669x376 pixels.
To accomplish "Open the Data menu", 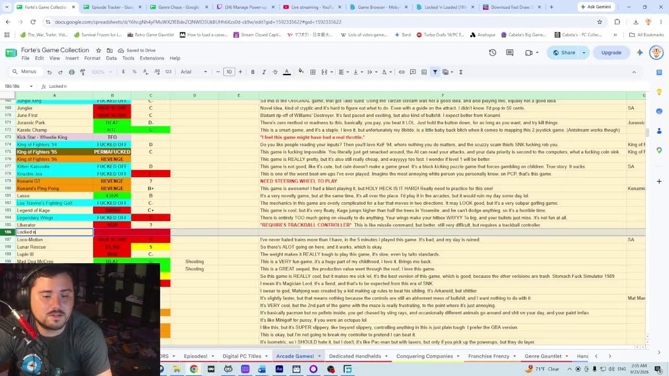I will pos(111,58).
